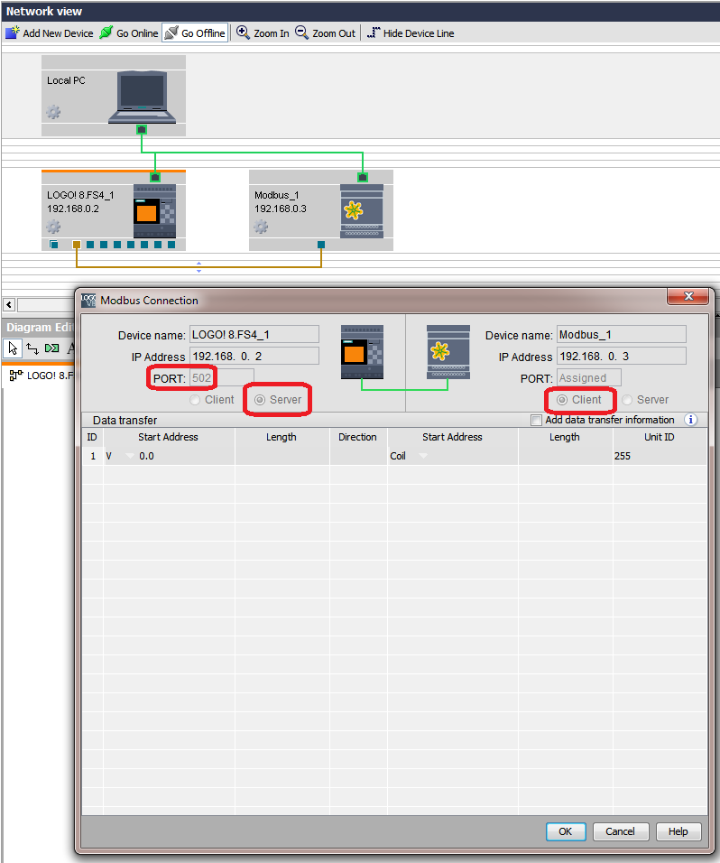The width and height of the screenshot is (720, 863).
Task: Select Modbus_1 device icon in network view
Action: (362, 211)
